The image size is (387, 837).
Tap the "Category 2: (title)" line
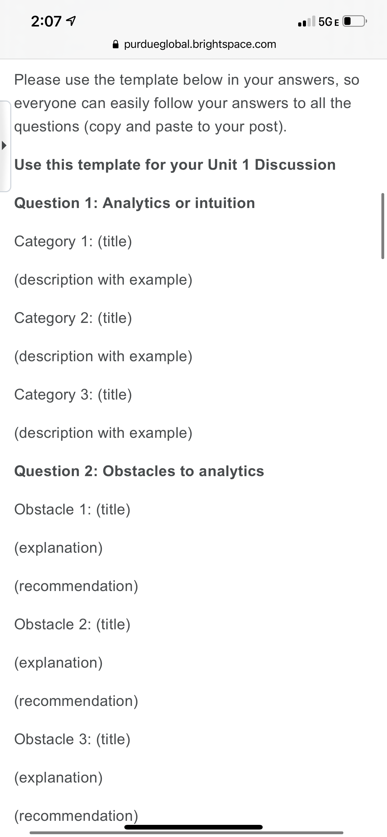[73, 318]
